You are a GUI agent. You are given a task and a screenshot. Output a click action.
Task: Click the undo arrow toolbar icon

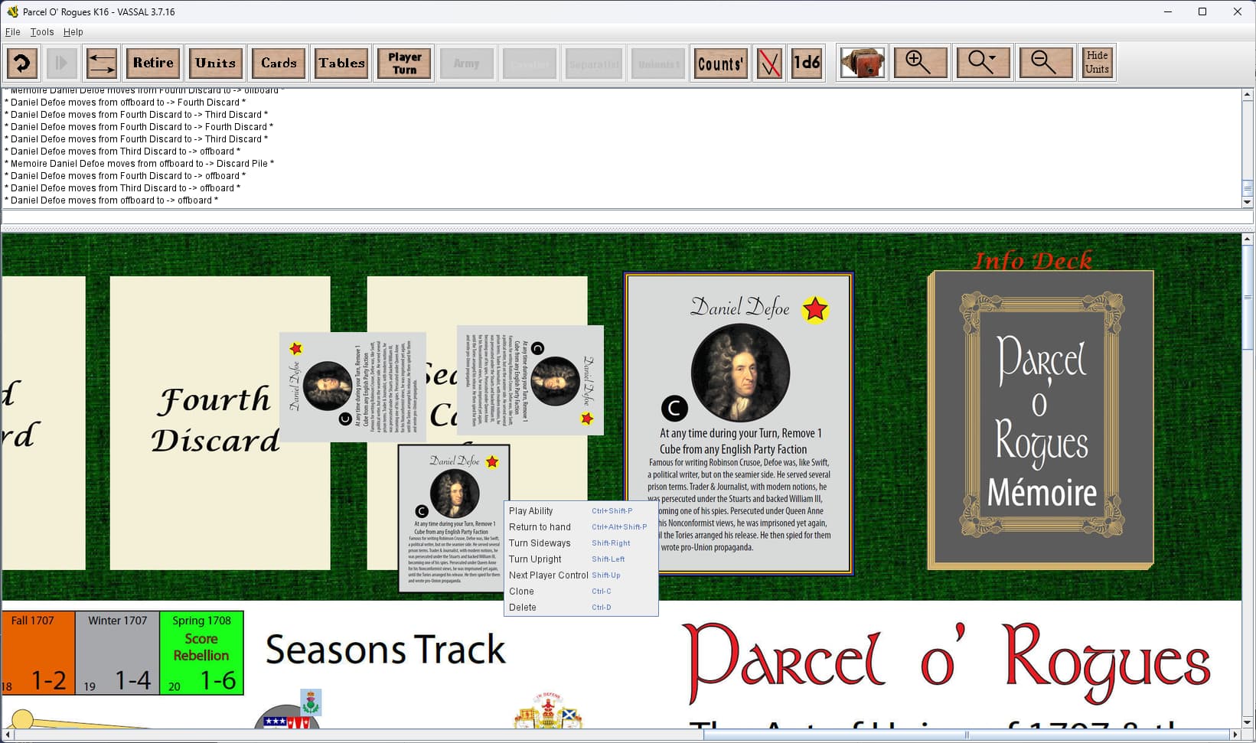pos(22,63)
